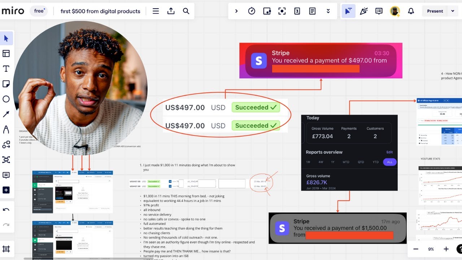Click the 'all inbound' bullet
462x260 pixels.
[152, 210]
